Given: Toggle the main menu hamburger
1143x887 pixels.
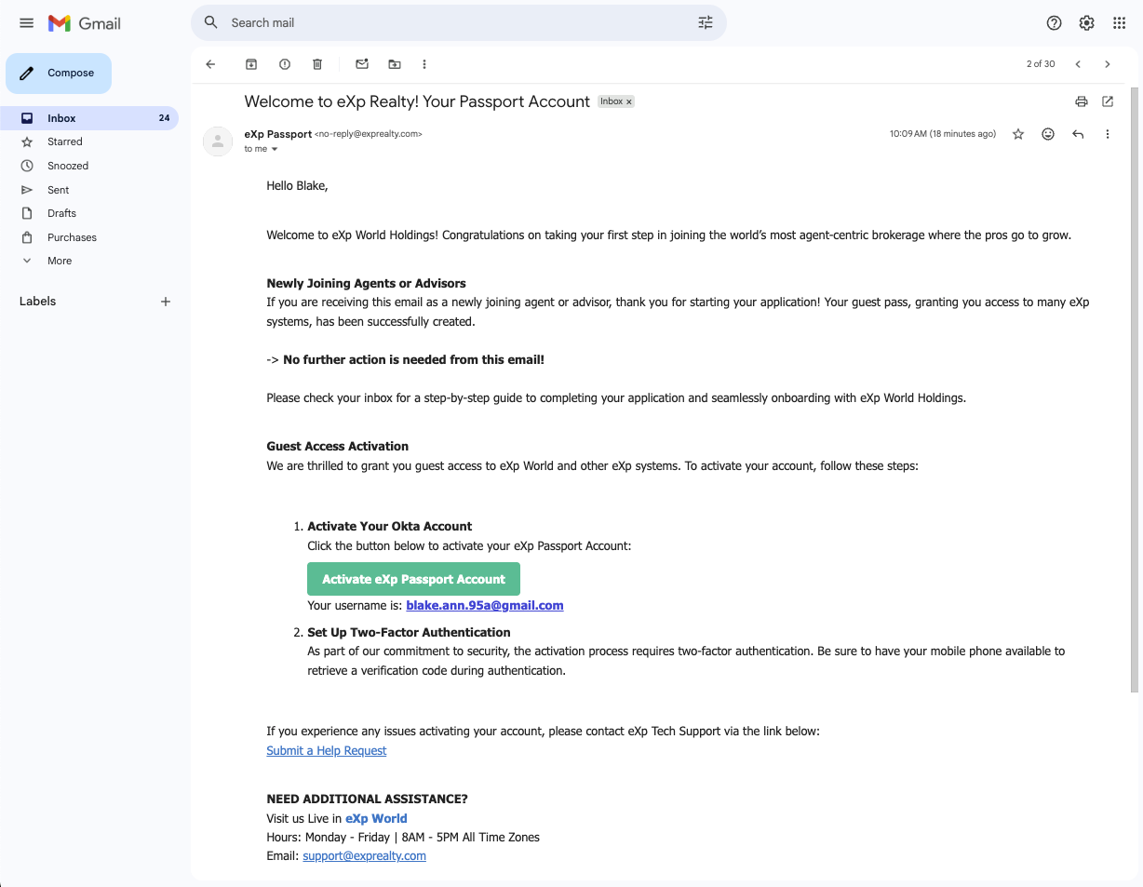Looking at the screenshot, I should click(x=26, y=23).
